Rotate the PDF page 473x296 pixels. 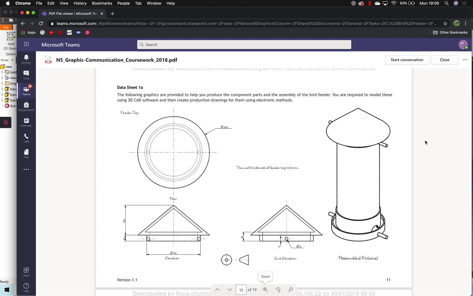(x=278, y=290)
